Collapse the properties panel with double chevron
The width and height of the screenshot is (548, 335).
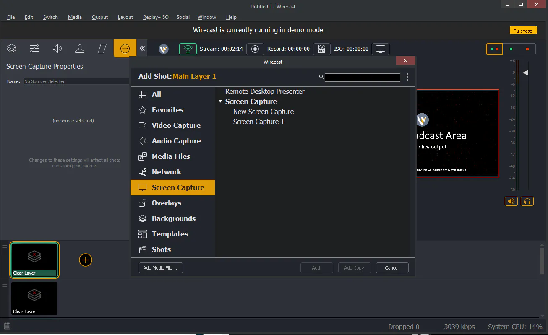point(142,49)
